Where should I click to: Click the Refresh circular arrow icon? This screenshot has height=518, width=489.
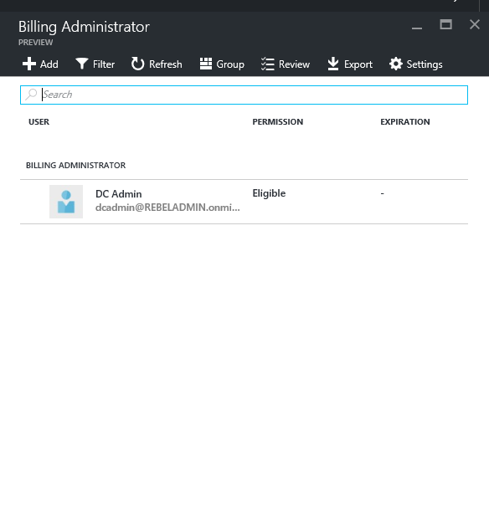[137, 64]
